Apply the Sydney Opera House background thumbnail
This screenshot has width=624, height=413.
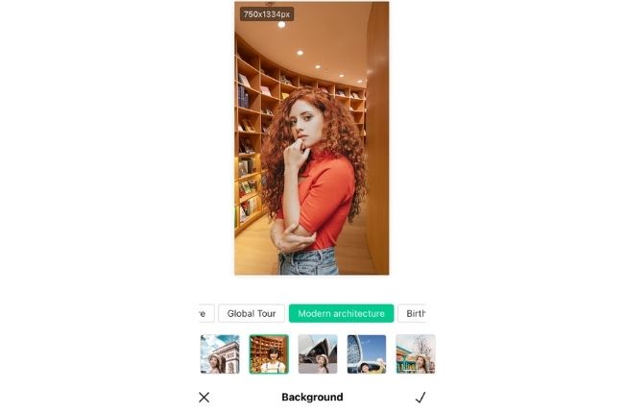point(318,354)
